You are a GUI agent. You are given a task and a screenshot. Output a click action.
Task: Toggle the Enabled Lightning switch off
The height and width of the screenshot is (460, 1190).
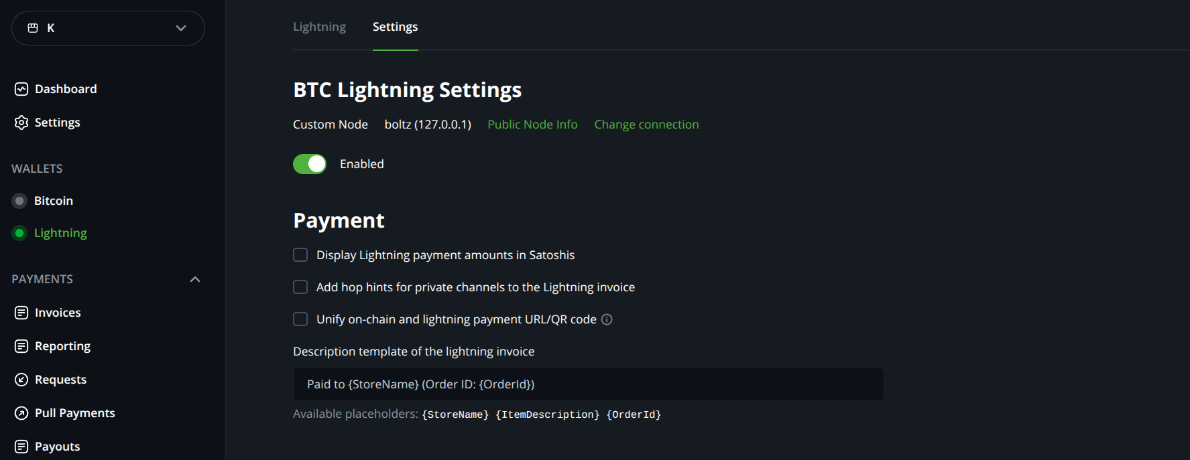pyautogui.click(x=310, y=164)
